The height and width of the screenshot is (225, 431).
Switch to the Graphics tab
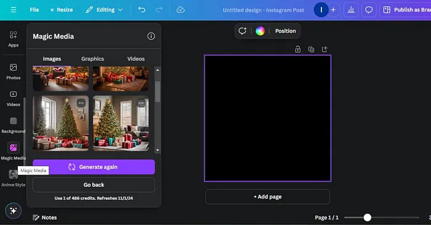click(x=92, y=59)
